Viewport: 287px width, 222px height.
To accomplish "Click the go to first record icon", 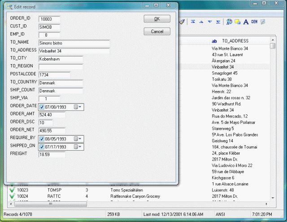I will click(x=193, y=22).
